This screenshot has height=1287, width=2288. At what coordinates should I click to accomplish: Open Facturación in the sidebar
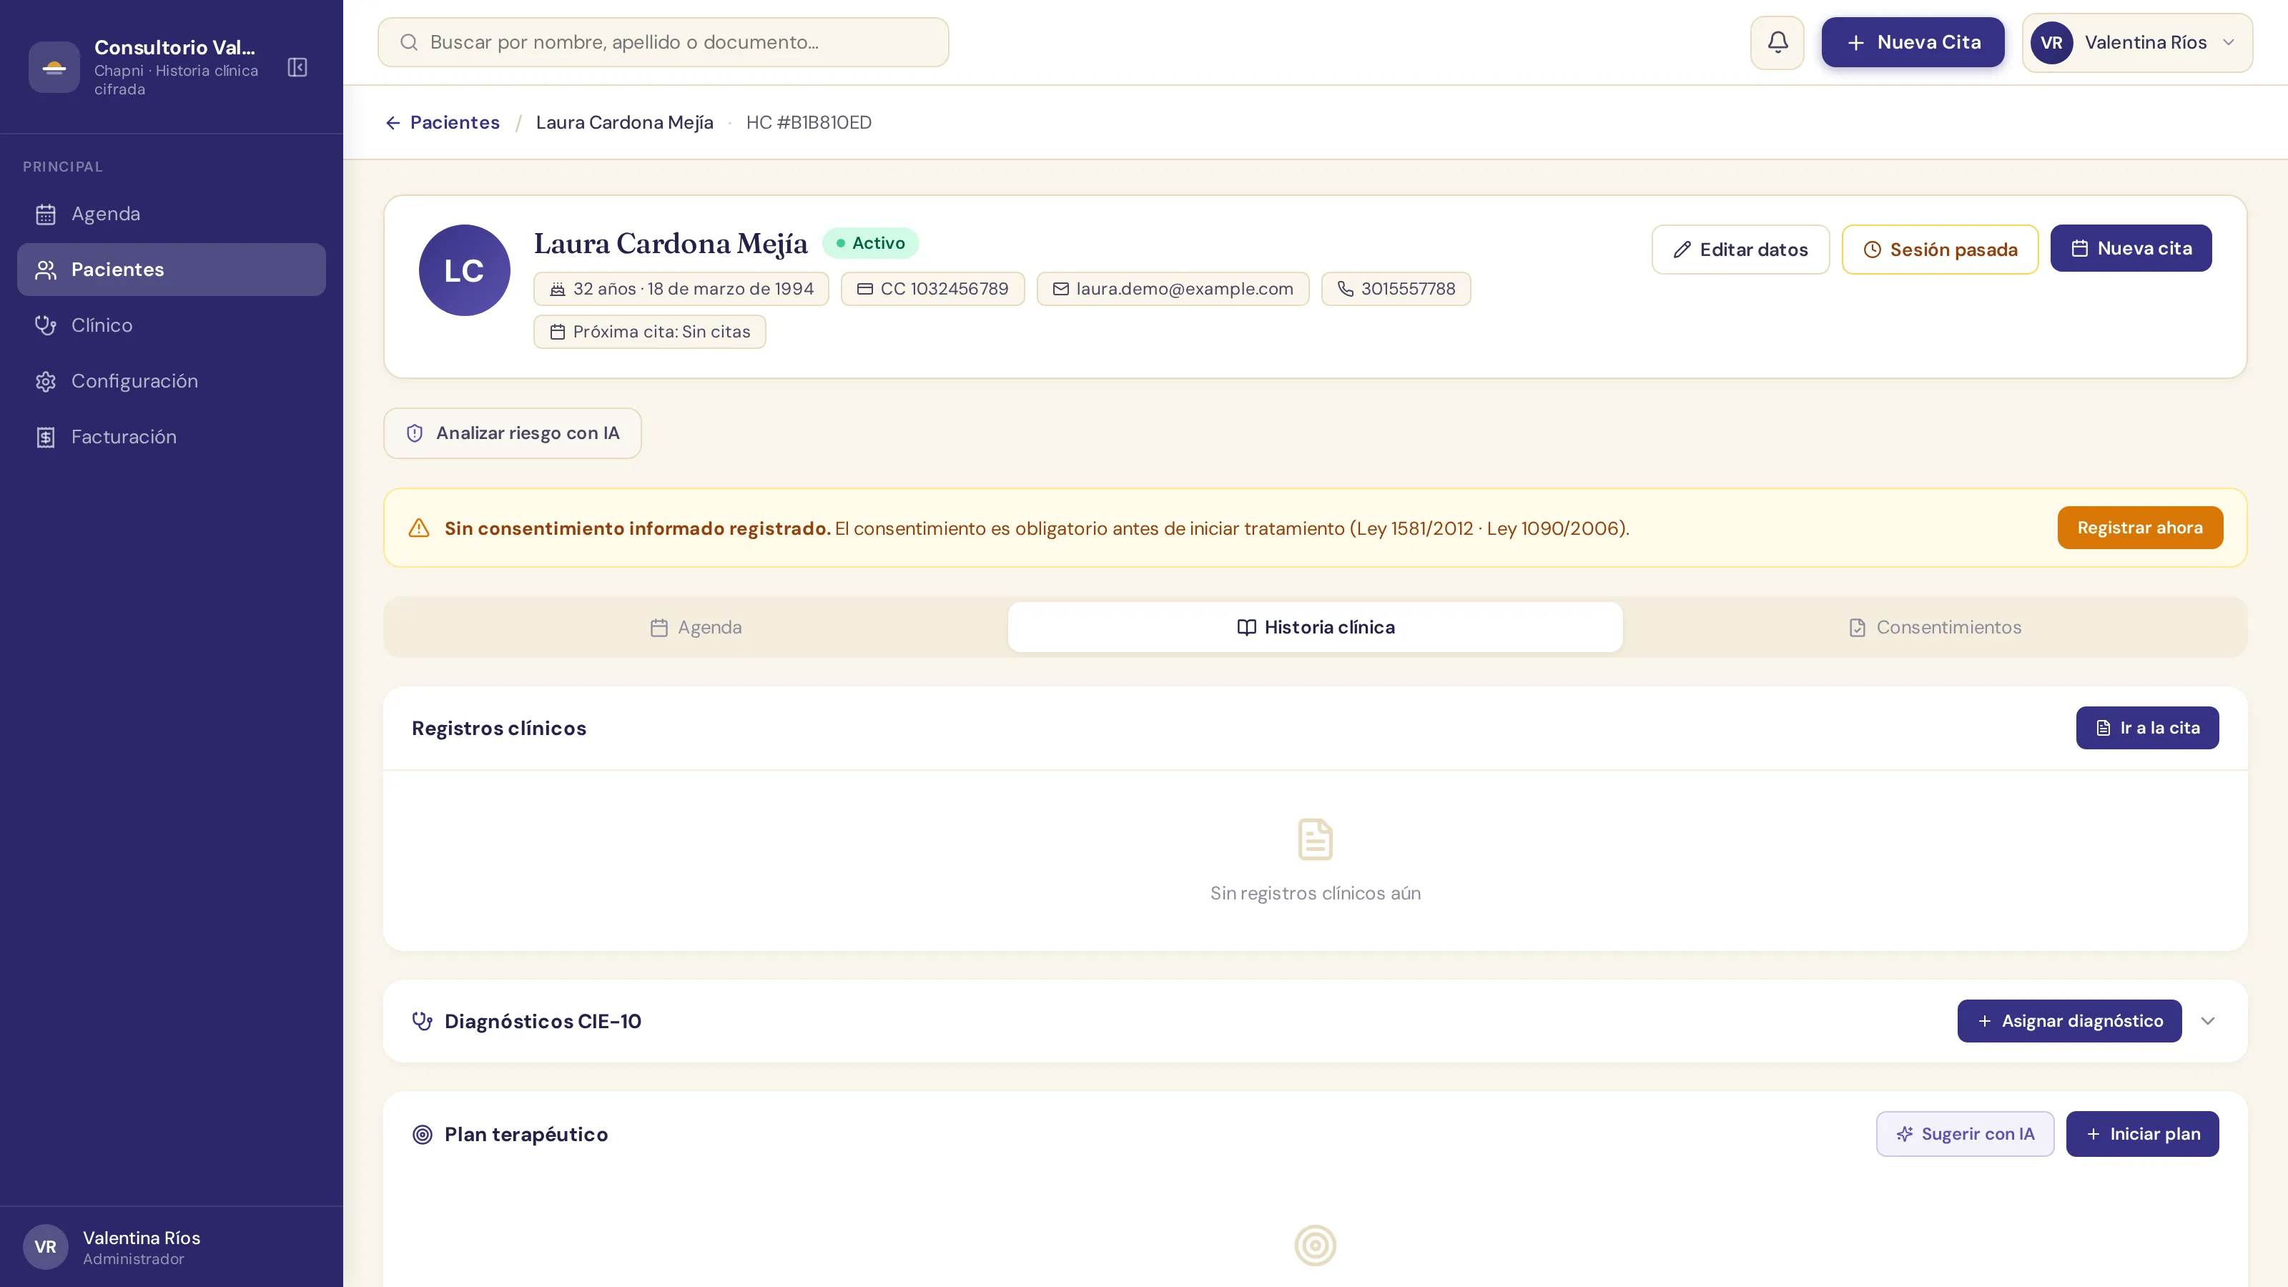172,437
